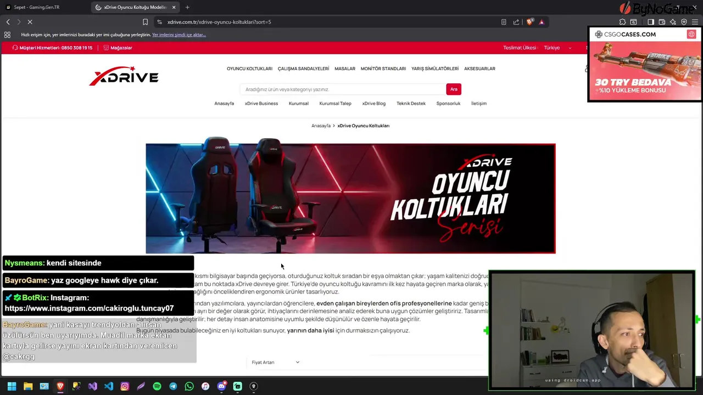Open the ÇALIŞMA SANDALYELERİ menu

[x=303, y=69]
